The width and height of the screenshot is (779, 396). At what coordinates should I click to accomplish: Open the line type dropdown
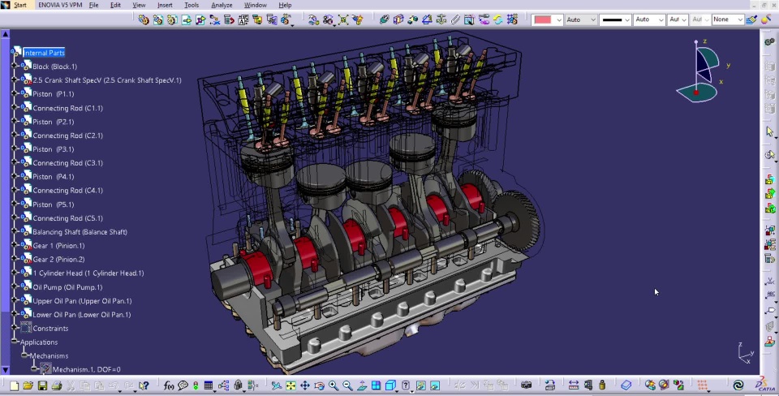point(627,19)
